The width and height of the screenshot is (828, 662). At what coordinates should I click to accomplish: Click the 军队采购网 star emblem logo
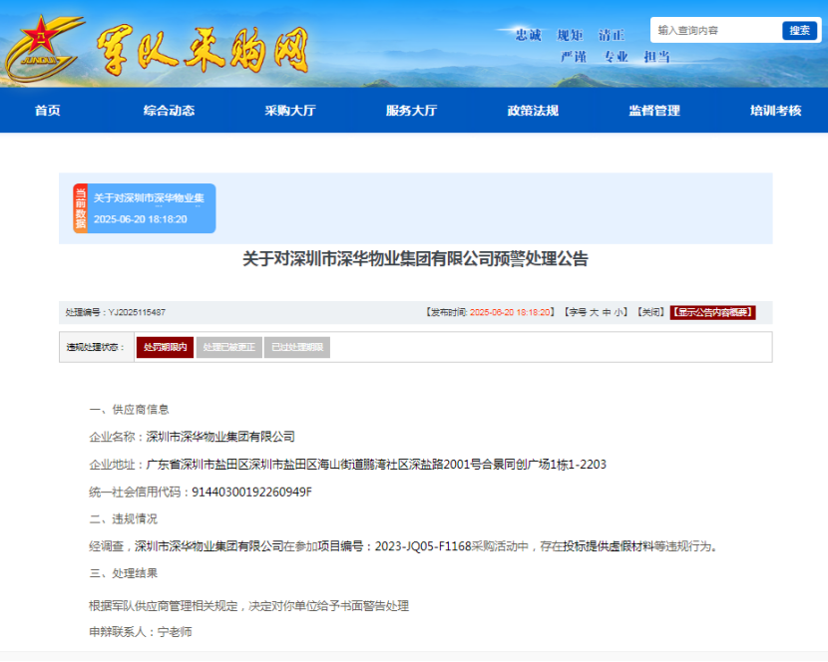click(44, 49)
